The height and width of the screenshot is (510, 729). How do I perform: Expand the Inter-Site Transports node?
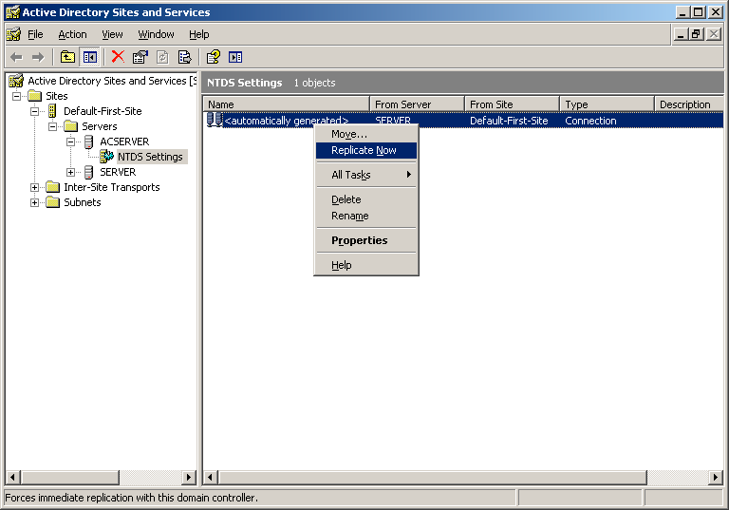coord(35,187)
